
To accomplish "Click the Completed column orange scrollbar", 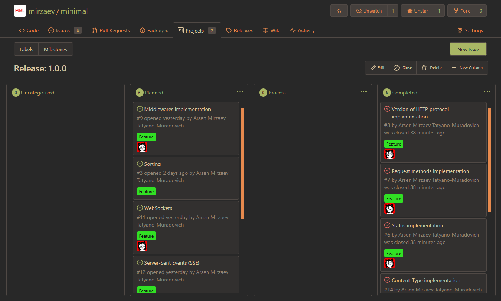I will 490,160.
